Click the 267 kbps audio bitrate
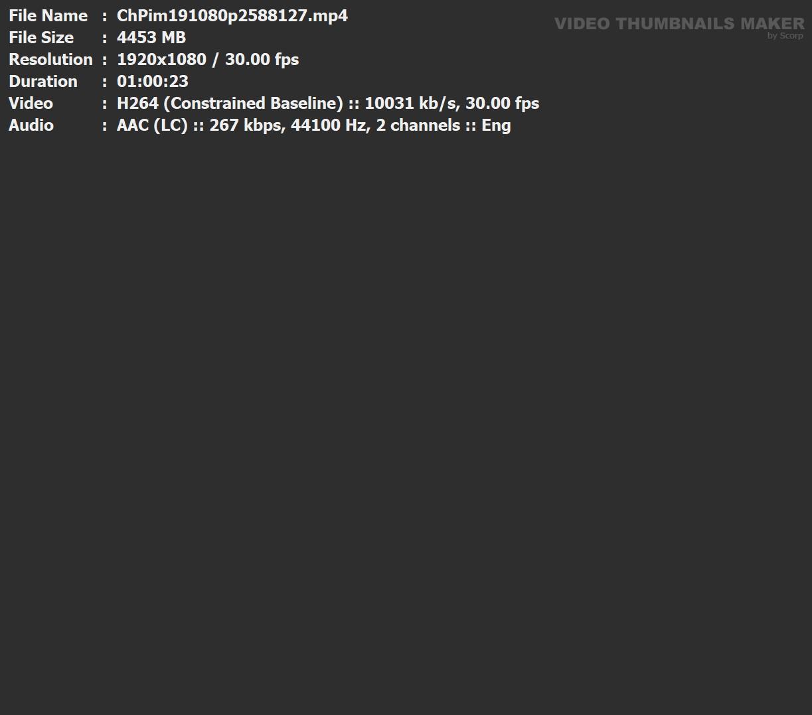The height and width of the screenshot is (715, 812). [245, 125]
